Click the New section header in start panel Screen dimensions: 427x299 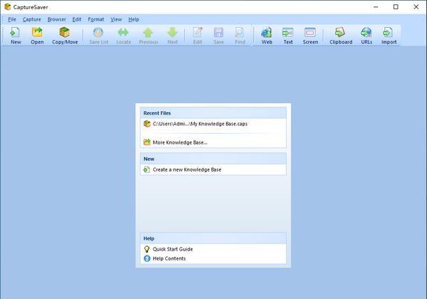(x=213, y=159)
